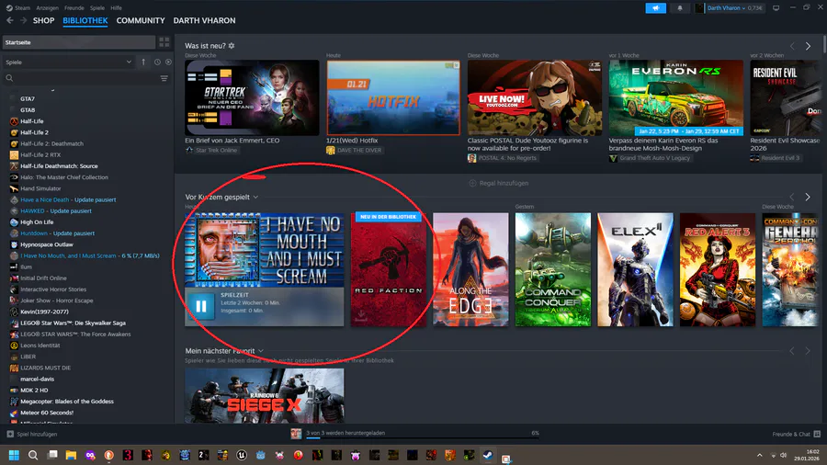827x465 pixels.
Task: Open the Freunde menu
Action: (74, 8)
